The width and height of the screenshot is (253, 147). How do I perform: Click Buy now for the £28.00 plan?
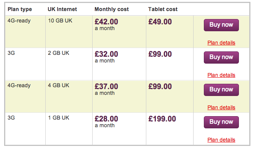(x=221, y=122)
